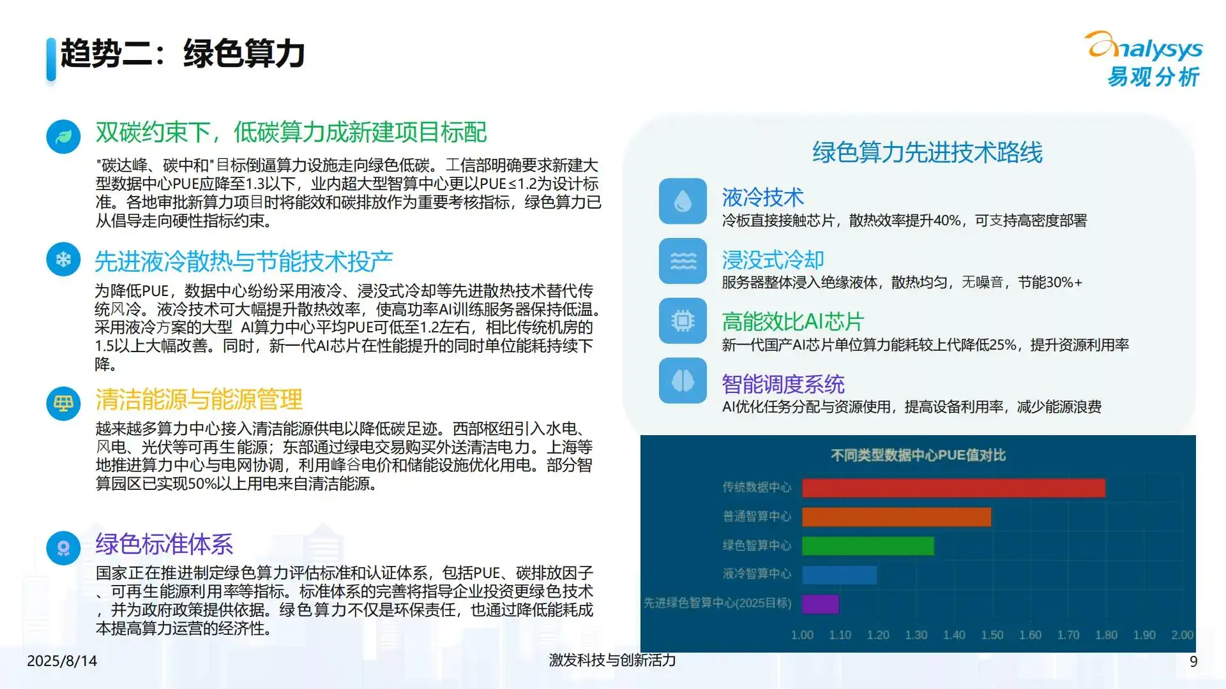Select the snowflake icon for liquid cooling section
Screen dimensions: 1226x689
coord(63,260)
